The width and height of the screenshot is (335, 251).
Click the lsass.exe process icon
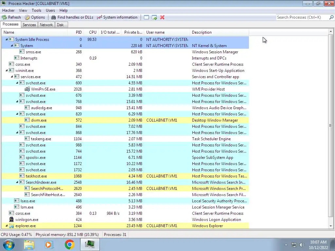coord(17,201)
